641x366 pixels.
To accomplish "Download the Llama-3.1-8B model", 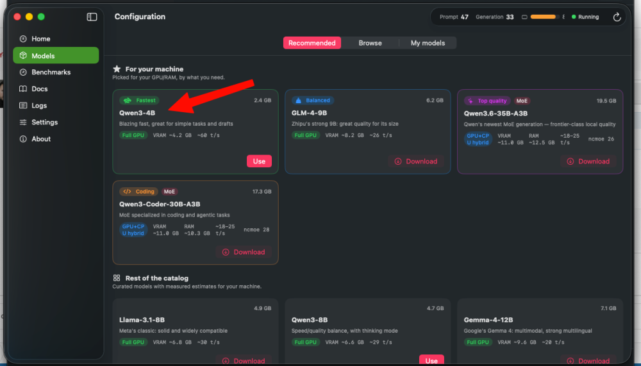I will 244,360.
